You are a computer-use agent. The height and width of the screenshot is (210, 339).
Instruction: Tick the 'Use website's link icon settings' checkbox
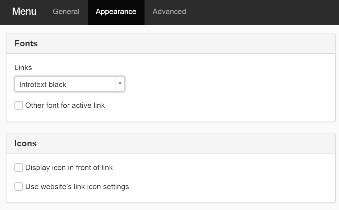(19, 187)
